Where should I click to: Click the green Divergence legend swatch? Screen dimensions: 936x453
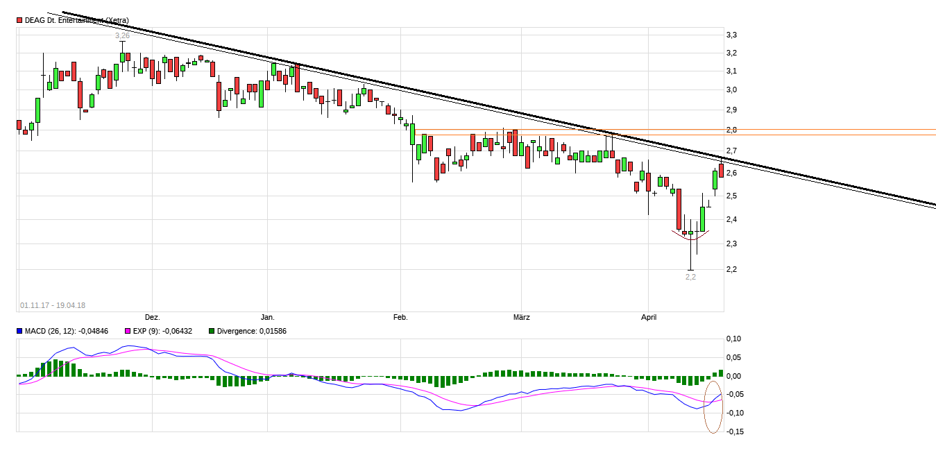tap(212, 332)
